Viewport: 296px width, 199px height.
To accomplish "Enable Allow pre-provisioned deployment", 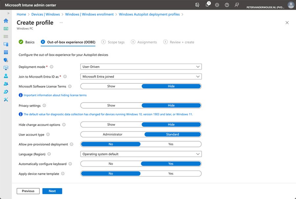I will click(170, 144).
